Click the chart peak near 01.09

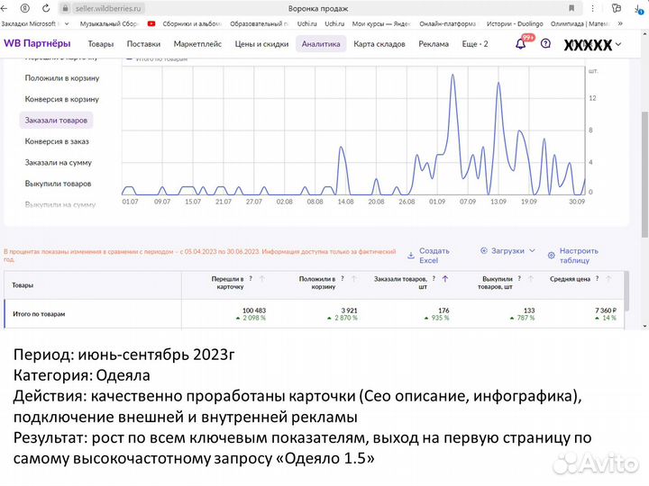(452, 76)
